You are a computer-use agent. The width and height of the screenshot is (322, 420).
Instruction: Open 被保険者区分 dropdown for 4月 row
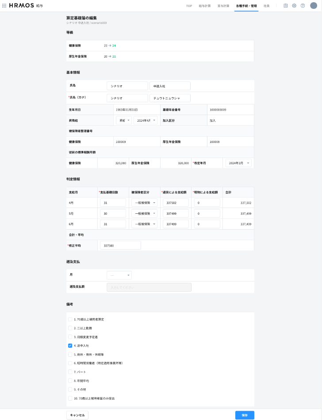click(x=144, y=203)
